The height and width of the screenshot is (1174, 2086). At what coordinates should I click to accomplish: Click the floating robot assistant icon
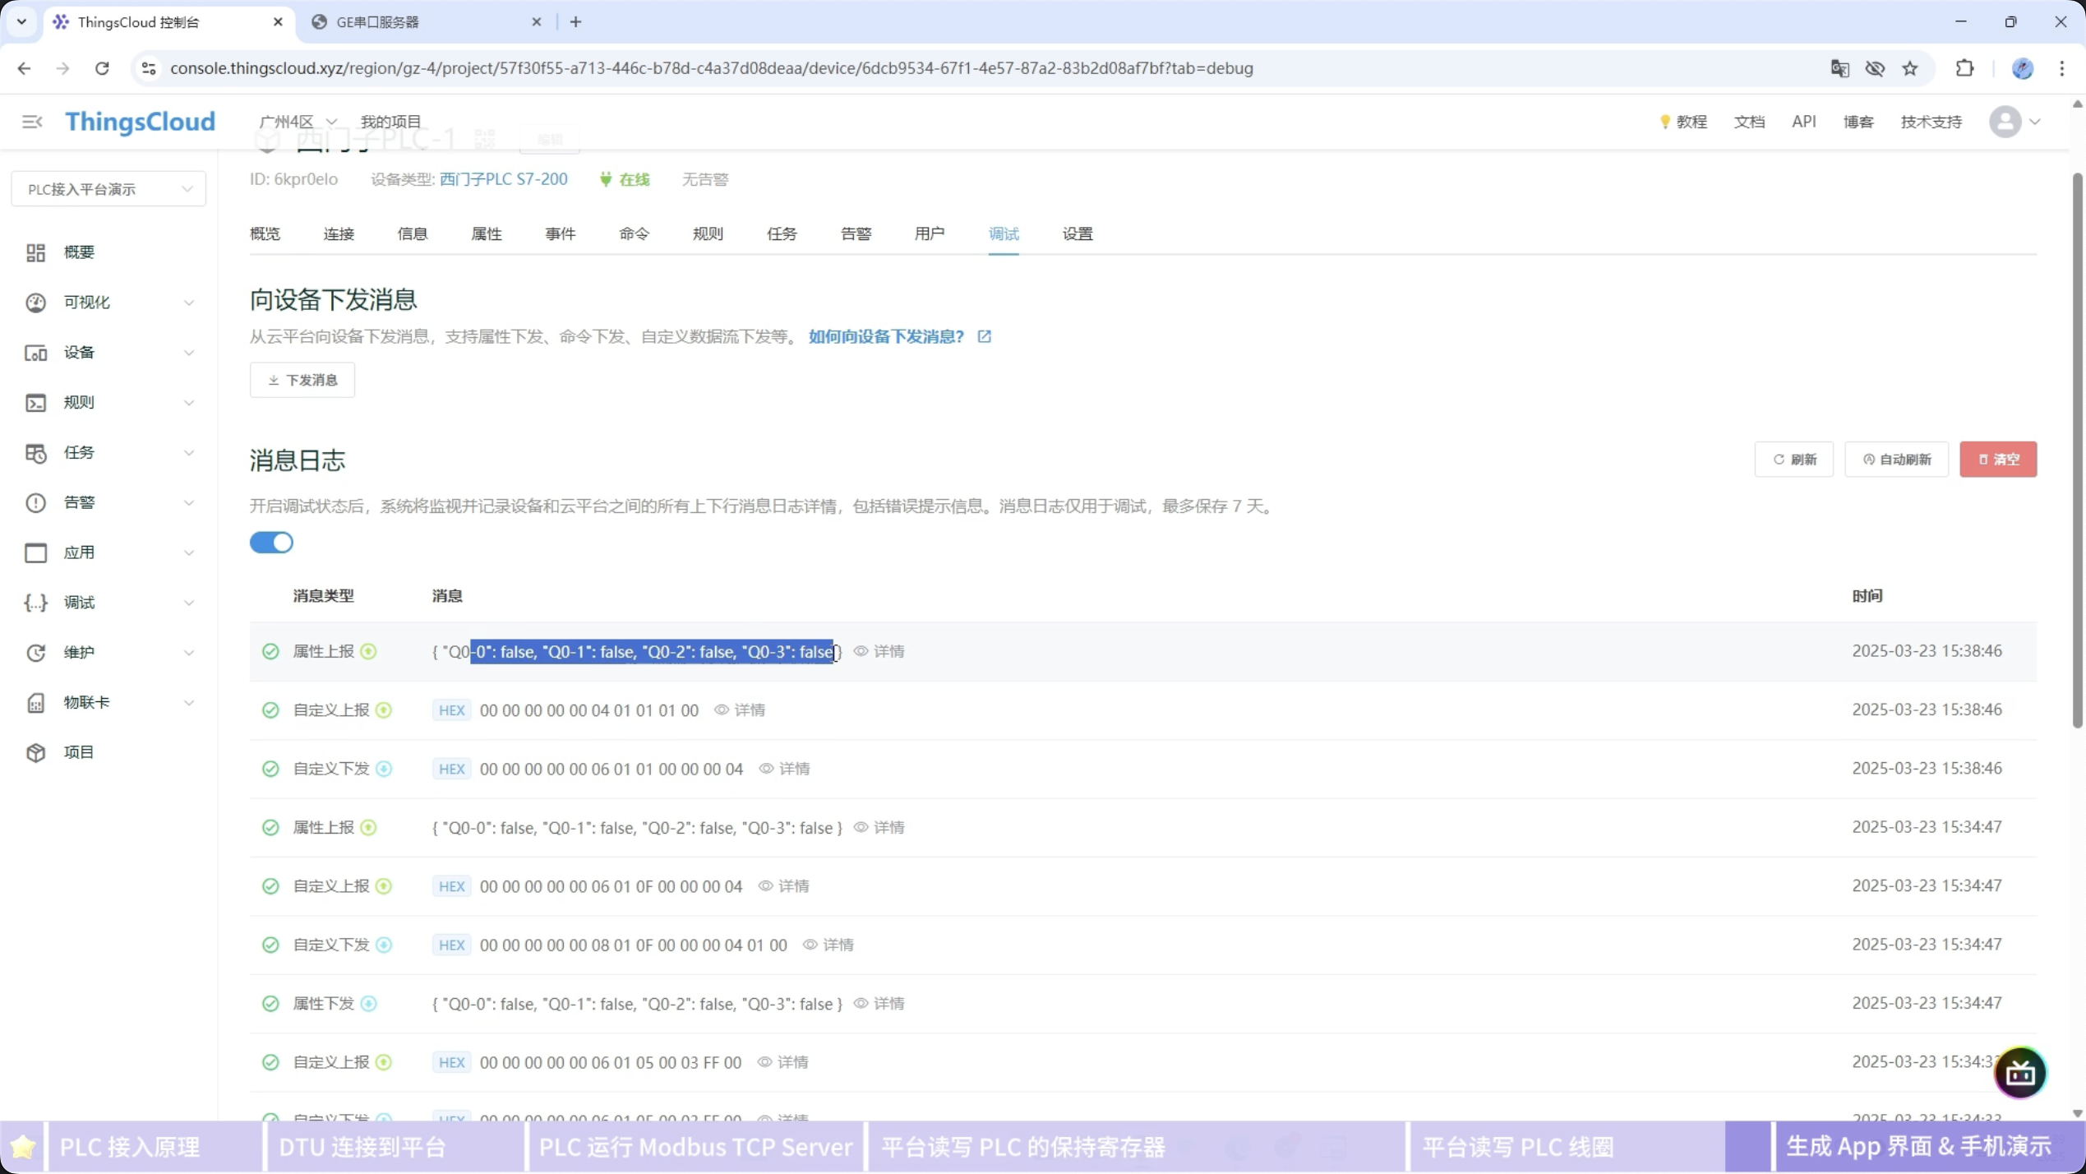coord(2019,1073)
